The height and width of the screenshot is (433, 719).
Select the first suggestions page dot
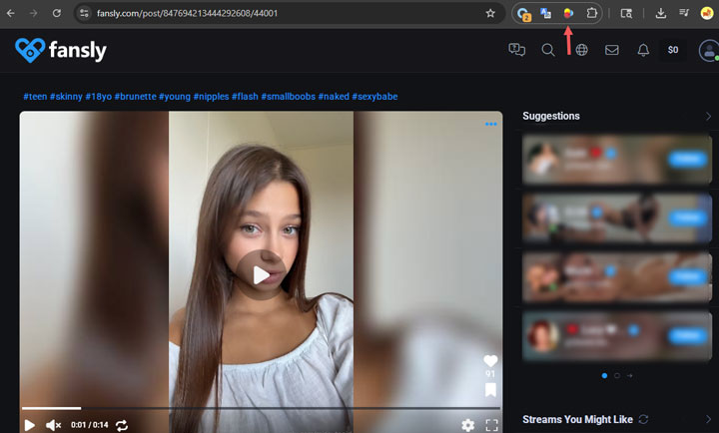pos(604,376)
